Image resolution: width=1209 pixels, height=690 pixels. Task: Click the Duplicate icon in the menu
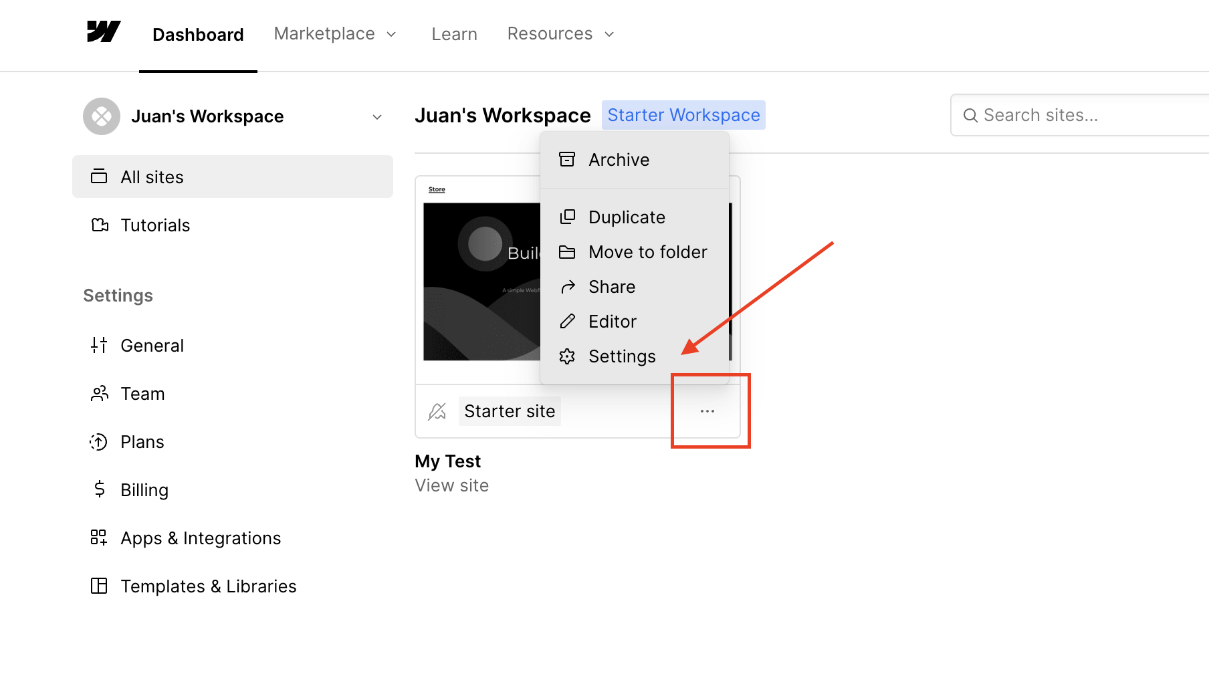[567, 217]
